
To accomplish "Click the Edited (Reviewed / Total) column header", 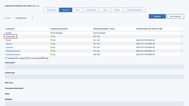I will (x=104, y=29).
